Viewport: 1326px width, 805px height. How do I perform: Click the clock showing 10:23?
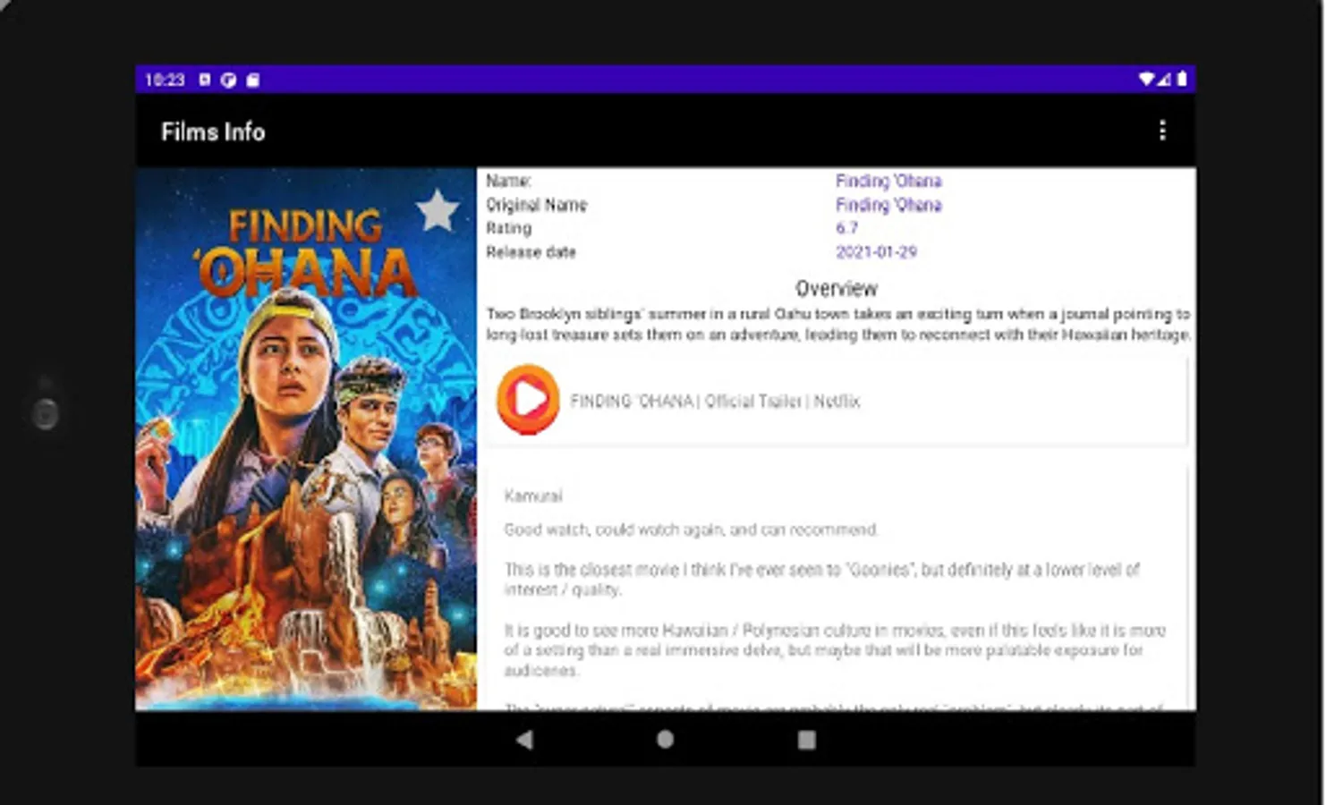click(x=165, y=80)
